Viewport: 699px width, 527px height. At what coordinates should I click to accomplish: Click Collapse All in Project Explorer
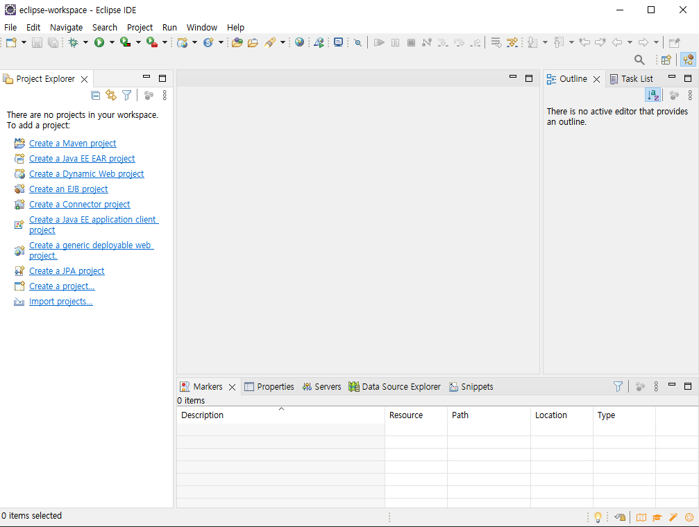95,95
